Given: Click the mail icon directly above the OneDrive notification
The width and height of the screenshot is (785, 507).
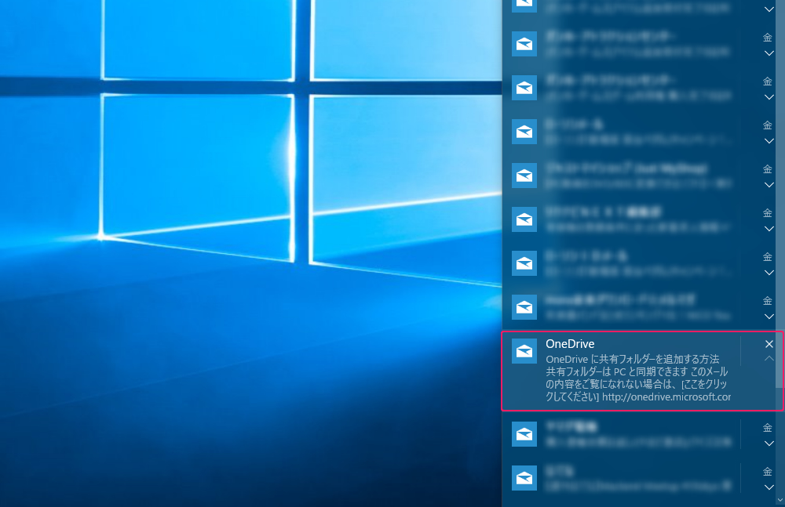Looking at the screenshot, I should point(524,307).
